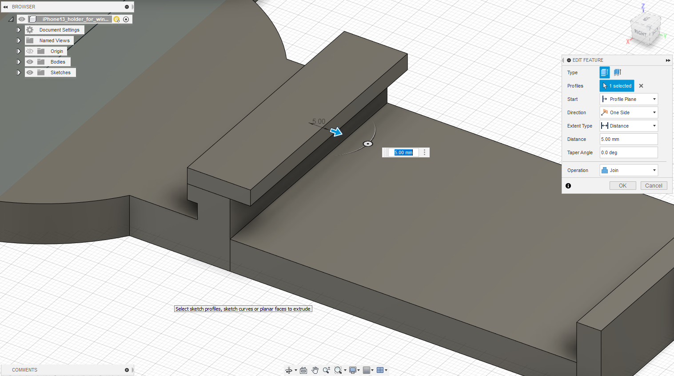The width and height of the screenshot is (674, 376).
Task: Click the taper angle round manipulator handle
Action: [x=368, y=144]
